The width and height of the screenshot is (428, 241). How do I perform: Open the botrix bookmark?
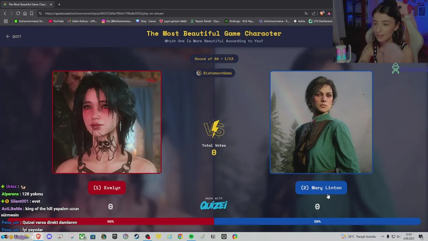(299, 21)
